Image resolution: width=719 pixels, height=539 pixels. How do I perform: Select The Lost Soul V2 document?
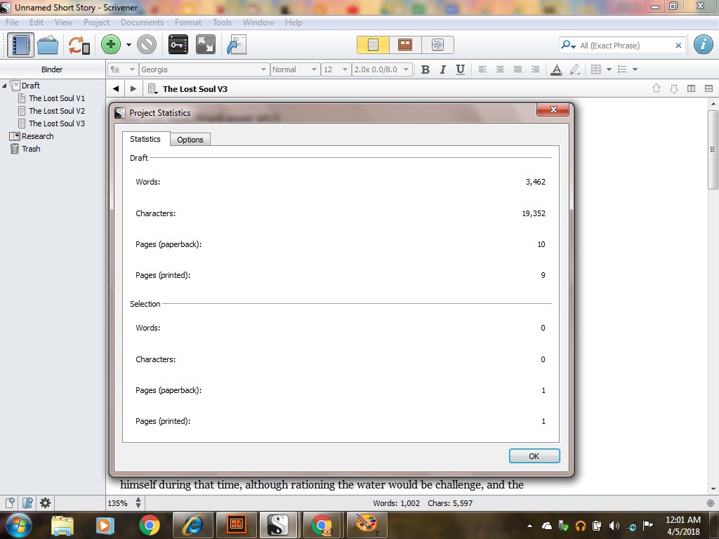[56, 111]
